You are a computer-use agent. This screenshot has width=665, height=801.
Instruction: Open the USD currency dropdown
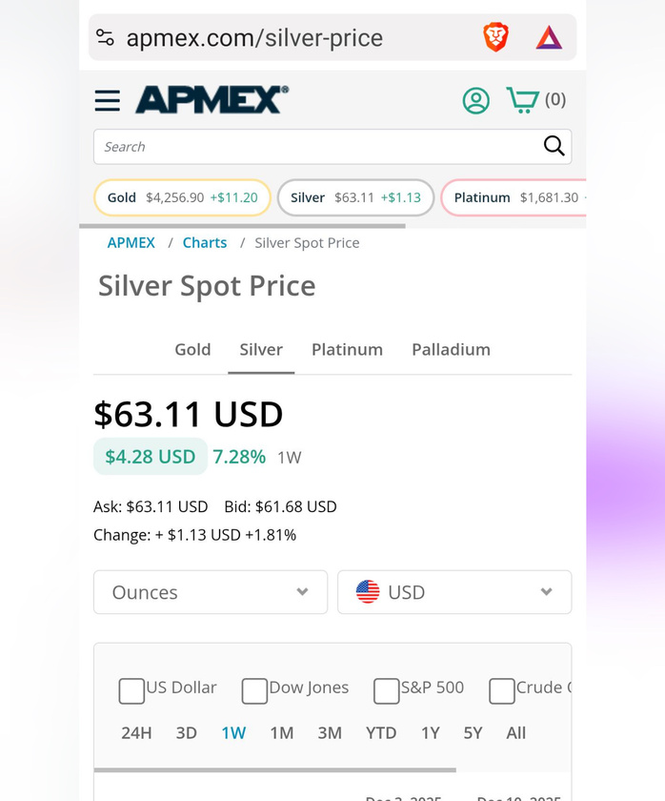[454, 592]
